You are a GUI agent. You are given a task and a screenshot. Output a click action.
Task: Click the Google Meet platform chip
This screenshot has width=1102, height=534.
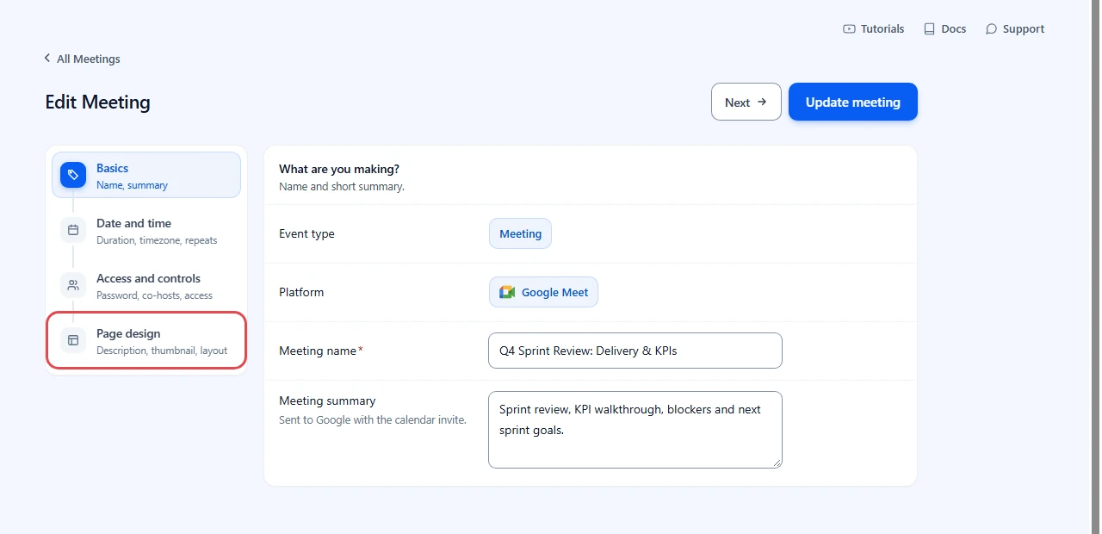[543, 292]
